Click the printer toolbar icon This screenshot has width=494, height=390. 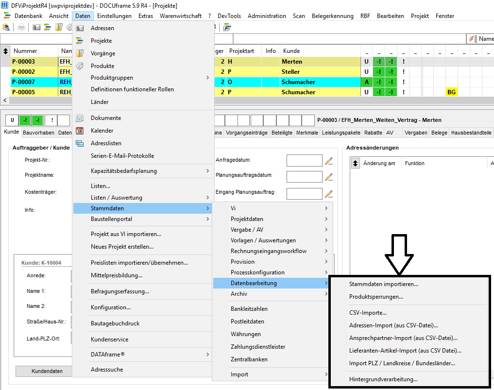(21, 28)
